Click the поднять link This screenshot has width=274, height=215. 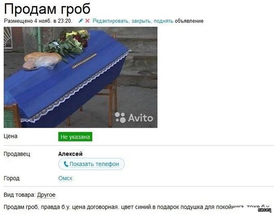click(x=163, y=21)
